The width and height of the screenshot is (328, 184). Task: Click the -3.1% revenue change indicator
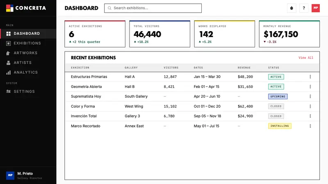point(270,42)
